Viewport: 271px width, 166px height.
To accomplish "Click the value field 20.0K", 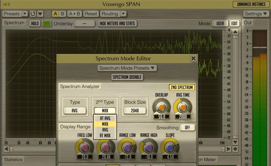I will [106, 157].
